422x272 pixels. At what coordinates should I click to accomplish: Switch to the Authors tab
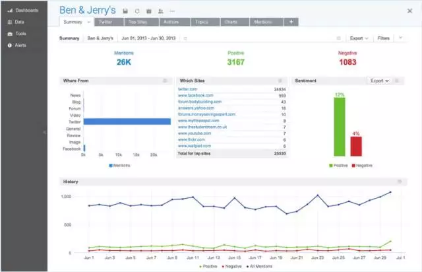point(171,22)
